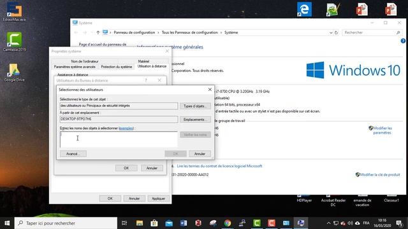The height and width of the screenshot is (229, 408).
Task: Click the object type field in dialog
Action: tap(119, 106)
